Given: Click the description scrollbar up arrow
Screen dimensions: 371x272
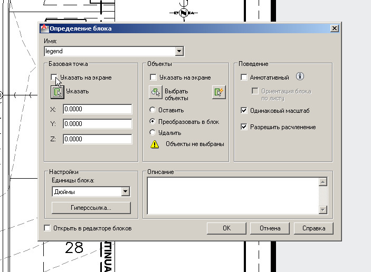Looking at the screenshot, I should pos(323,182).
